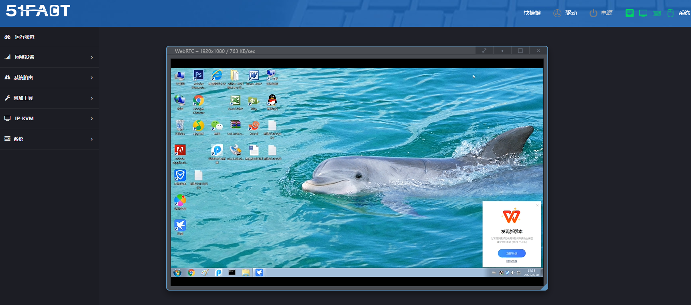Select the Excel 2007 desktop icon

pyautogui.click(x=235, y=102)
